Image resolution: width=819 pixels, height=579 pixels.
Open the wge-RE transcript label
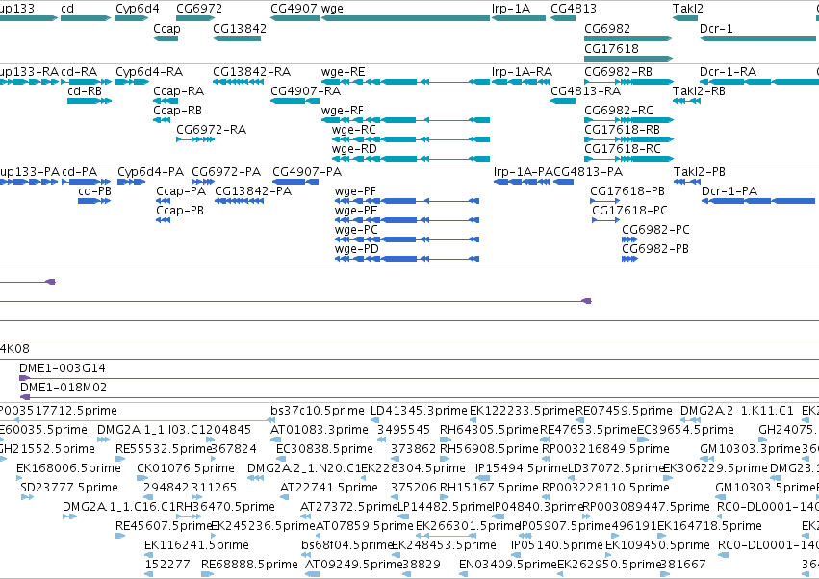coord(344,72)
